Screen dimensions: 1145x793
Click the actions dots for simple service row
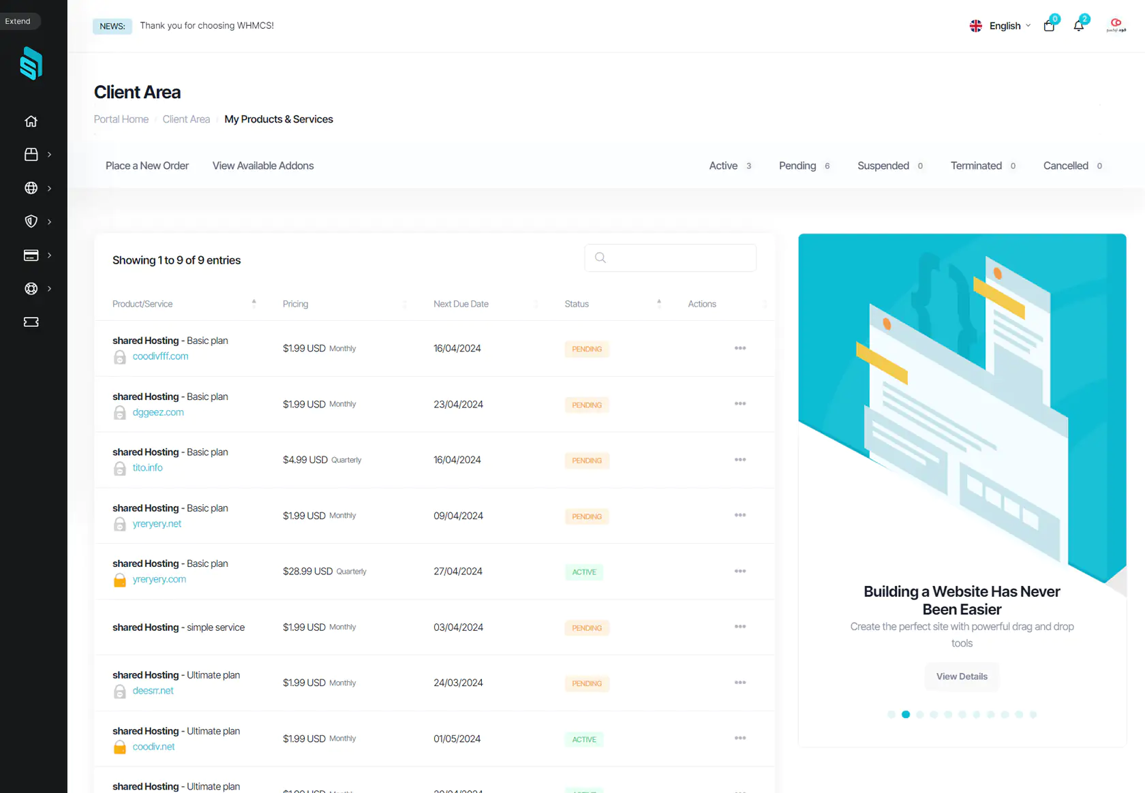coord(740,627)
